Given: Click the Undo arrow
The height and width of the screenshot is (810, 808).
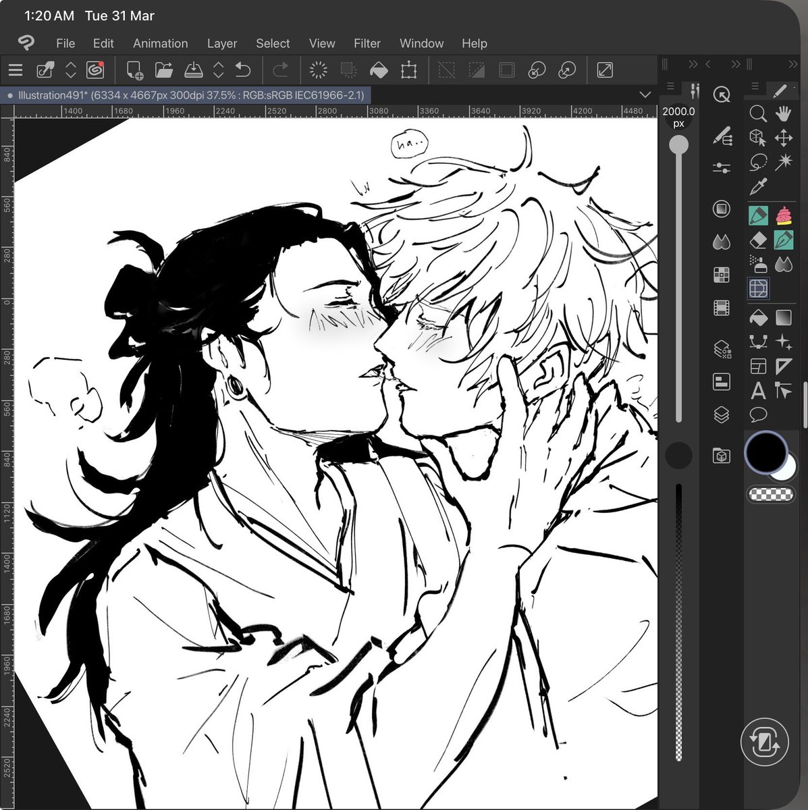Looking at the screenshot, I should (x=243, y=70).
